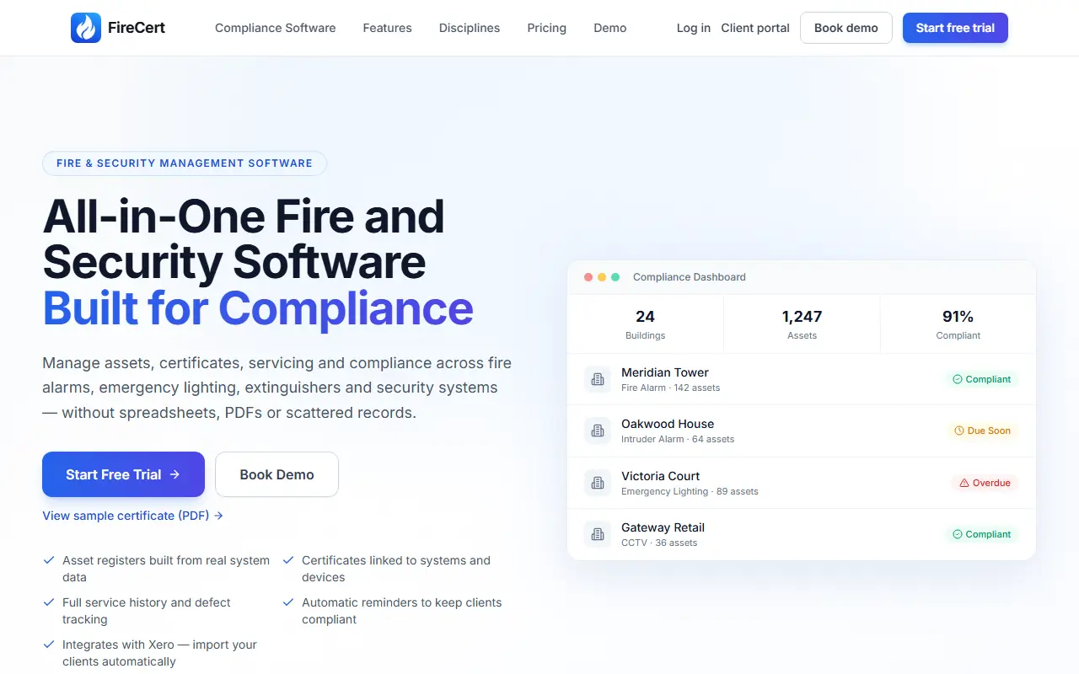Click the Compliance Dashboard window title

coord(690,277)
